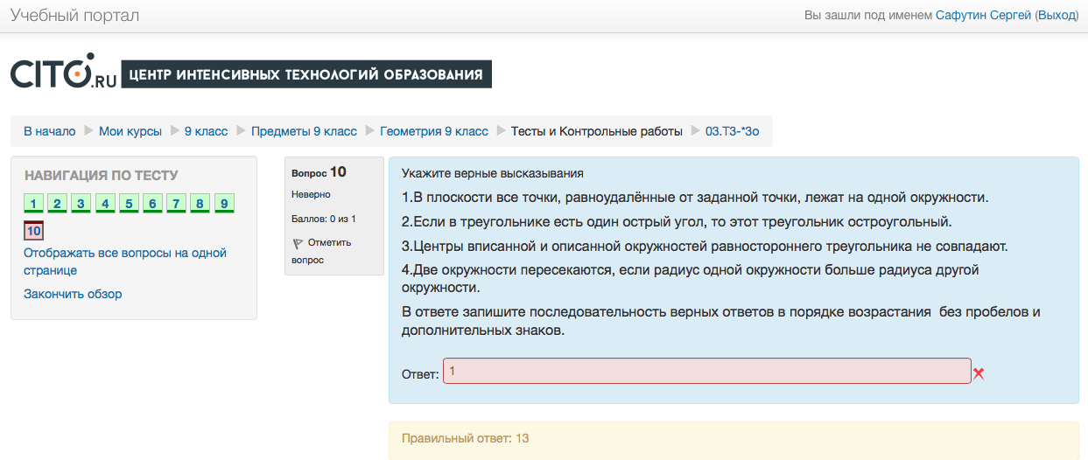
Task: Click Укажите верные высказывания prompt
Action: pos(493,173)
